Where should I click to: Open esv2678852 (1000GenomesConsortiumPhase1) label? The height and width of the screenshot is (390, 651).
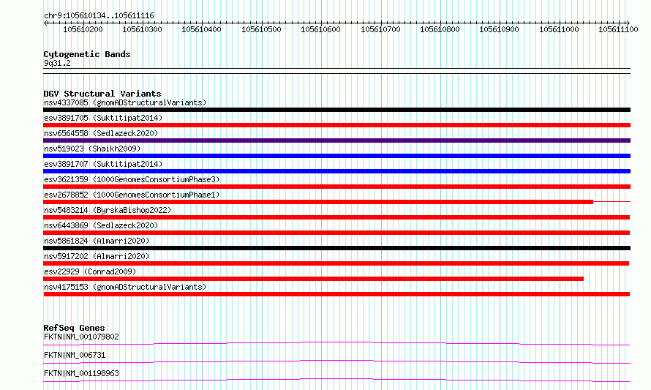(132, 195)
